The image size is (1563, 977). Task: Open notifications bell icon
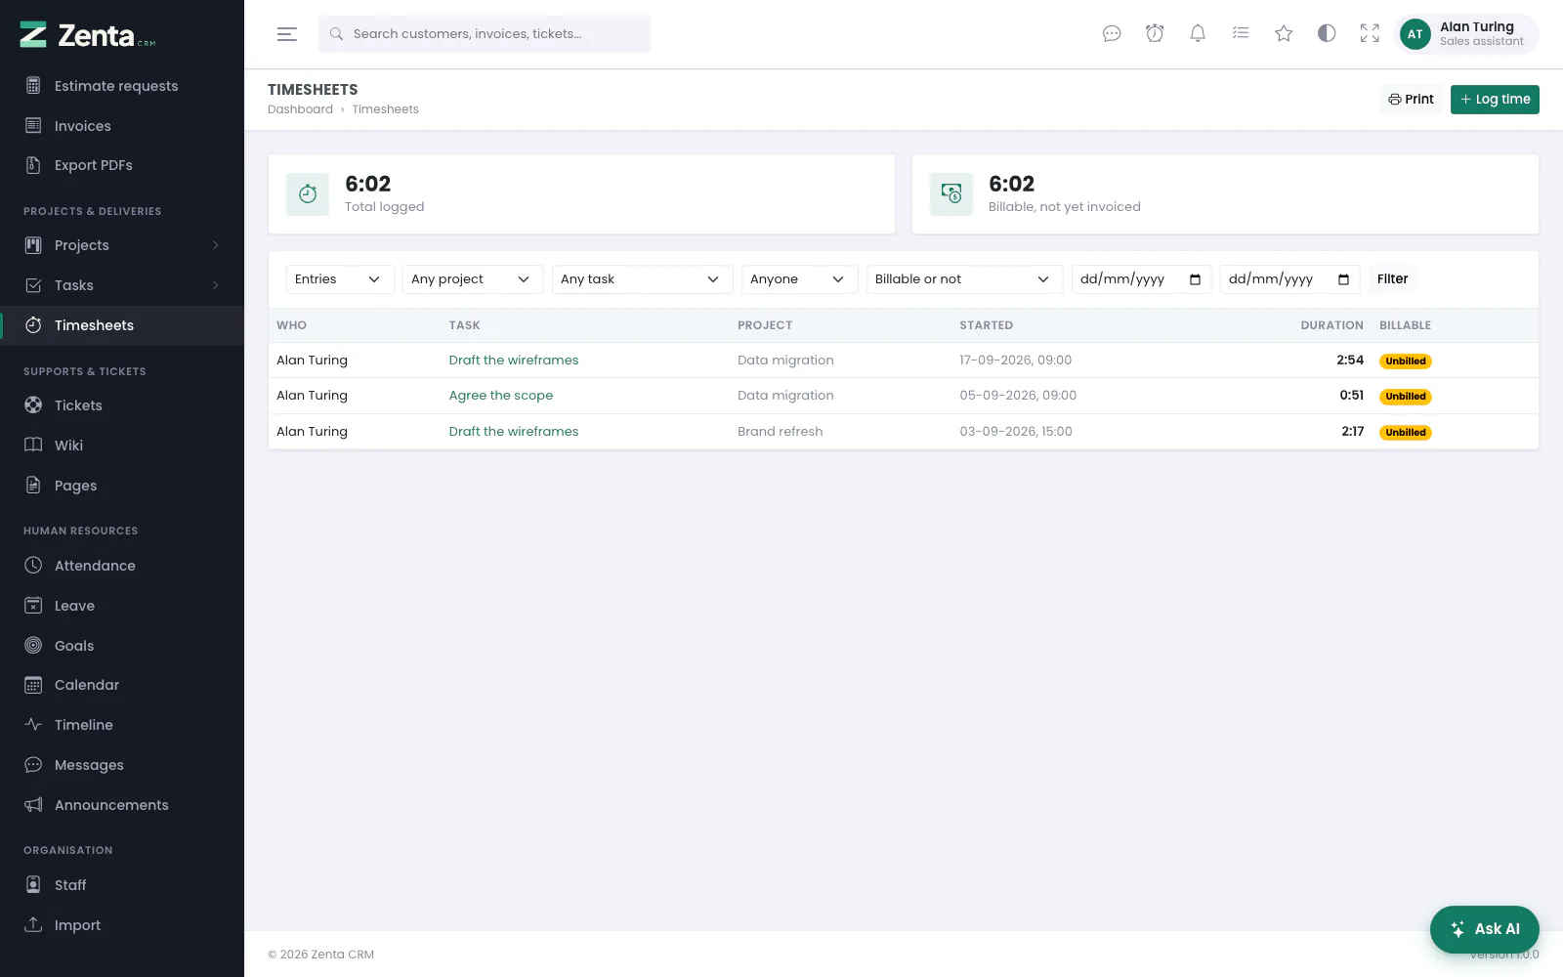pyautogui.click(x=1198, y=34)
